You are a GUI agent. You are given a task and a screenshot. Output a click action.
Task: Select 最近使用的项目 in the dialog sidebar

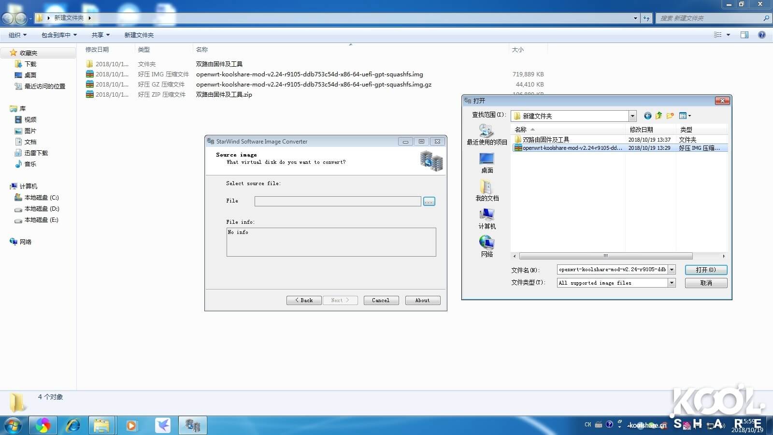pos(486,134)
